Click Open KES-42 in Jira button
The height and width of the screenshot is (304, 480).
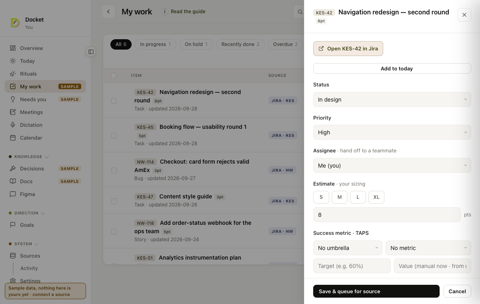[348, 48]
